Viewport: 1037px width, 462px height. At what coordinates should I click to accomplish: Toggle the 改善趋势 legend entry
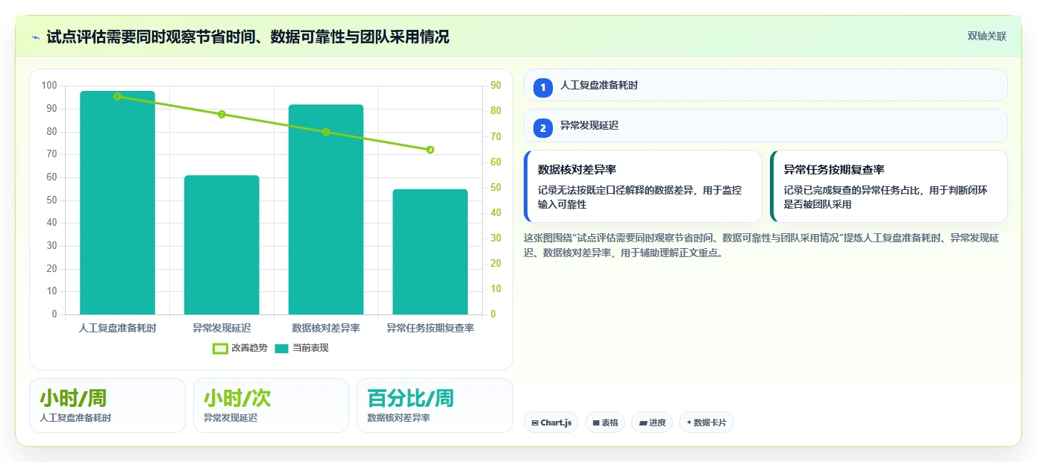(240, 348)
